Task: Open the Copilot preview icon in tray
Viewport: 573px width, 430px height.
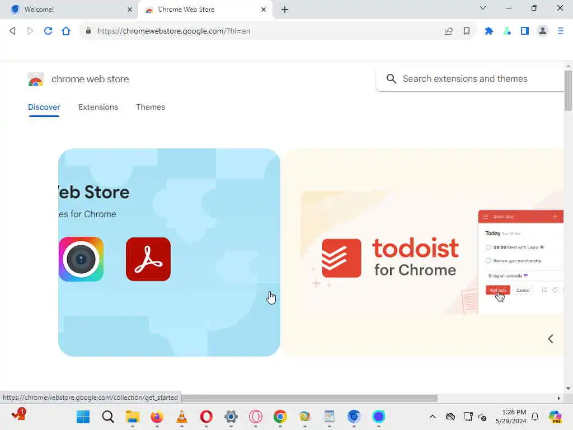Action: (555, 417)
